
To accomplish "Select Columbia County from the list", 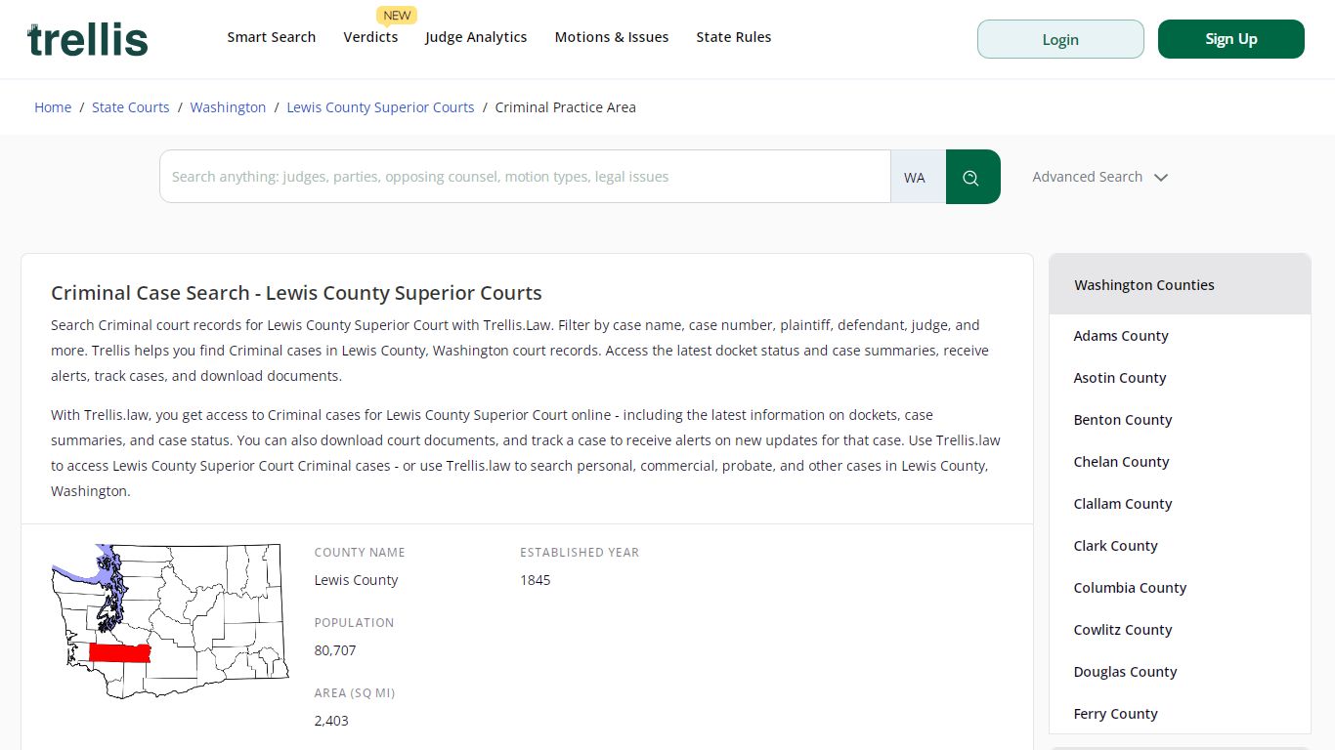I will (x=1130, y=588).
